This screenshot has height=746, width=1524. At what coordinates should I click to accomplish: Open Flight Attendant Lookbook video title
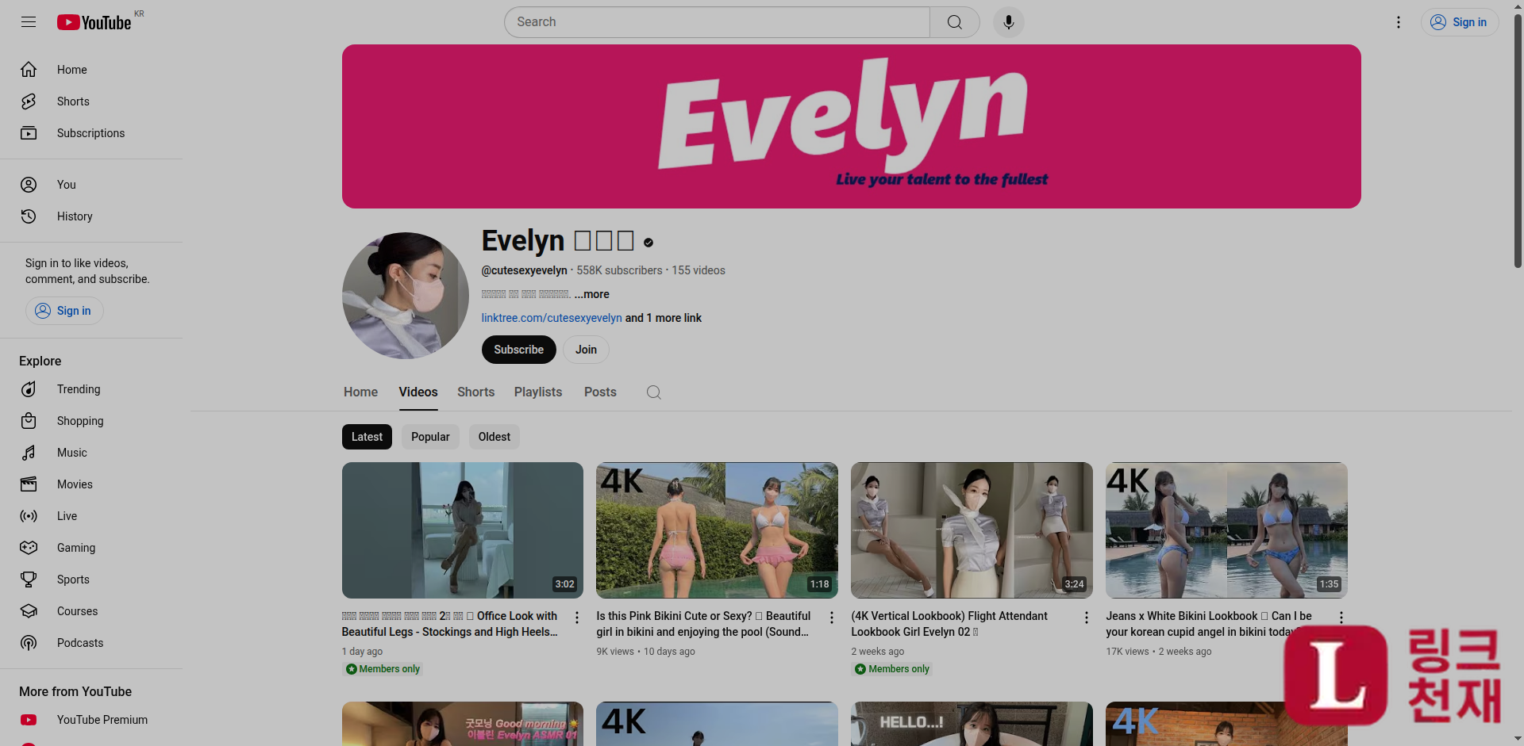pos(949,624)
